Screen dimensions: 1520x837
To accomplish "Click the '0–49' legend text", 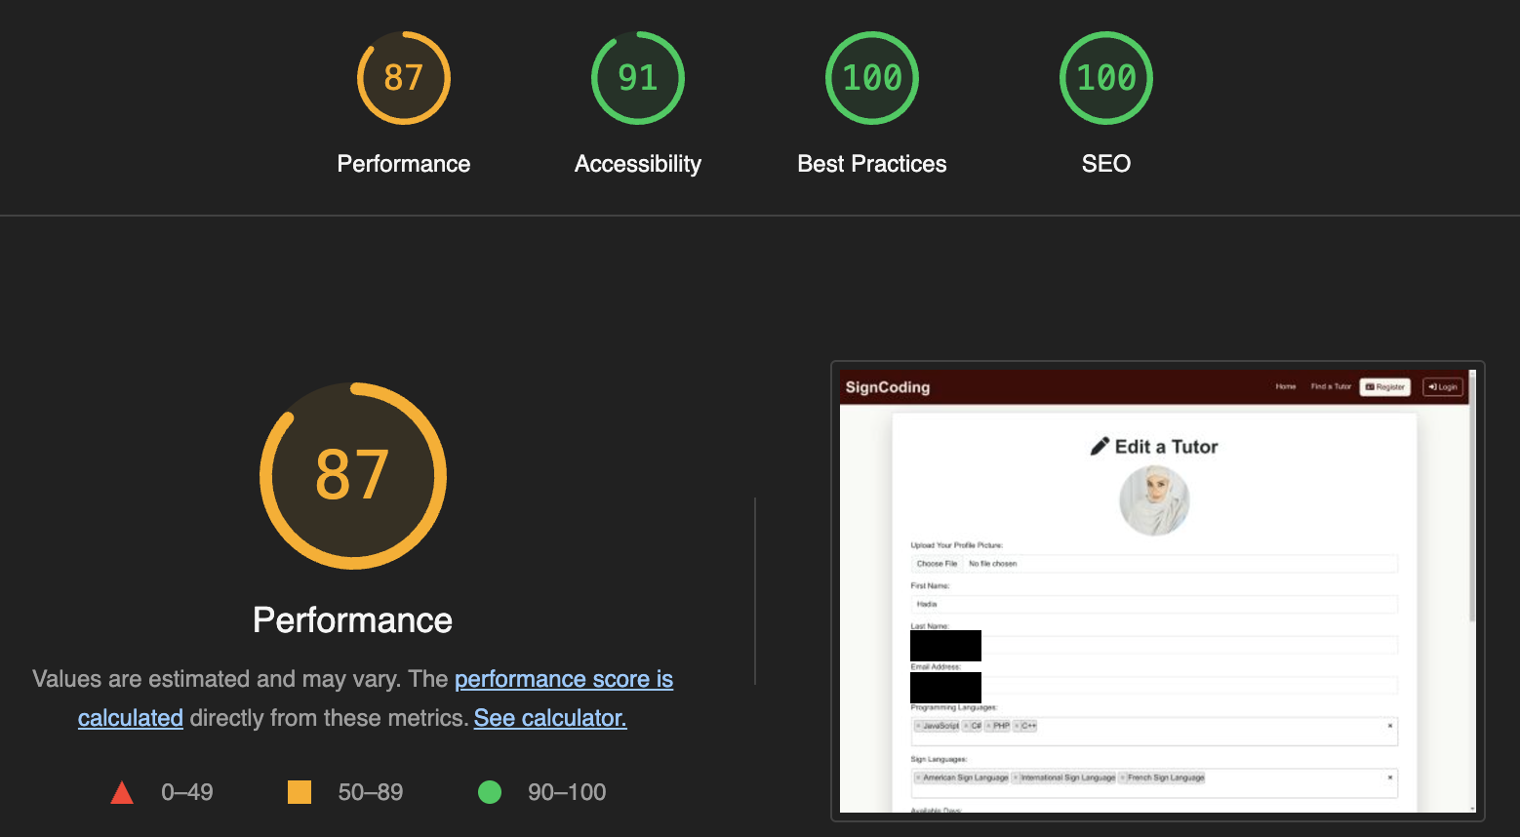I will (x=187, y=792).
